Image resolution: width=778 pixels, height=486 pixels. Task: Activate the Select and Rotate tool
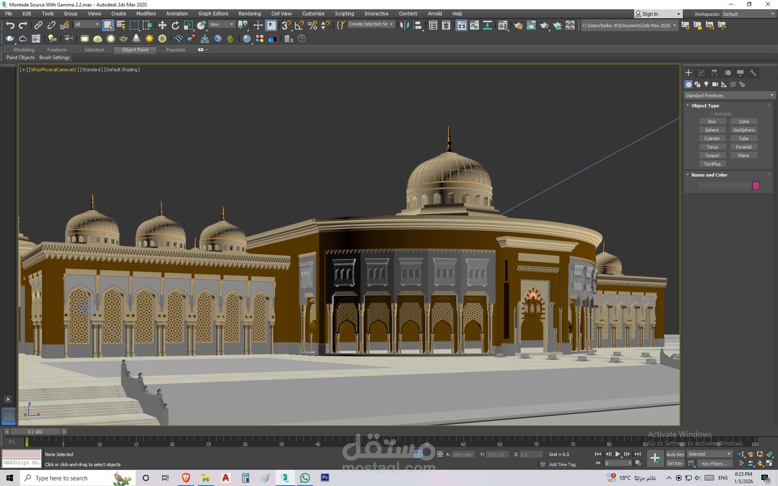pos(175,26)
